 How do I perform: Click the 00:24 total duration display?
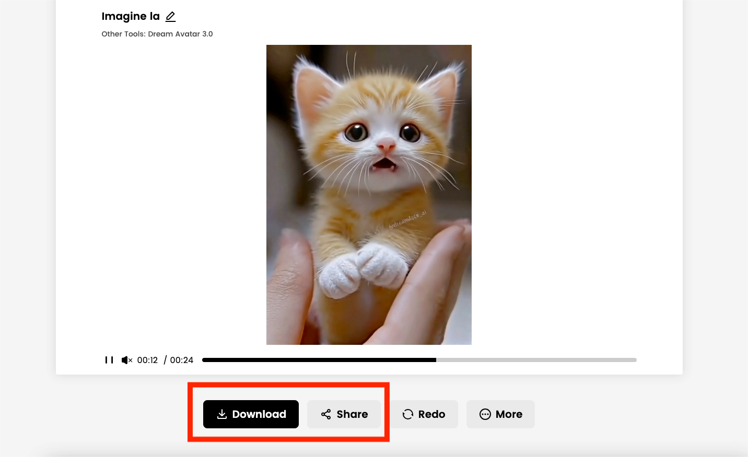182,360
